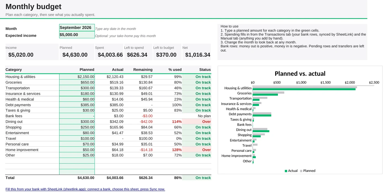
Task: Click the Debt payments green actual bar
Action: click(262, 115)
